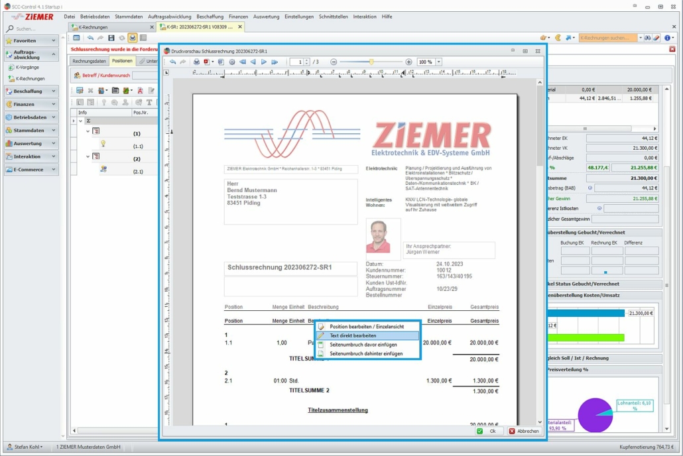This screenshot has height=456, width=683.
Task: Click the delete X icon in positions toolbar
Action: point(91,91)
